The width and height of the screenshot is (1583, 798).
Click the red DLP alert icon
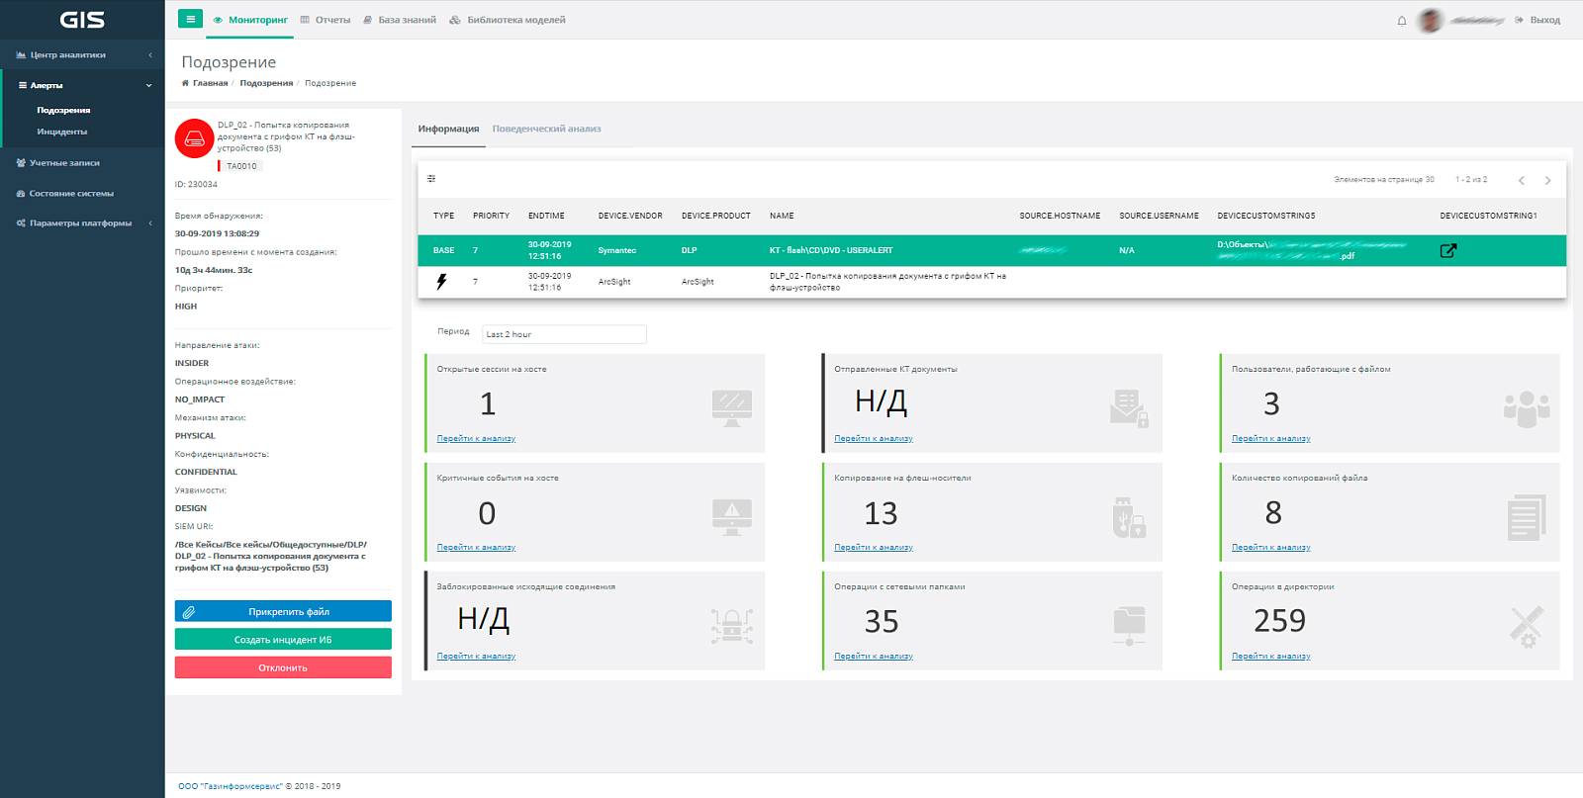195,139
